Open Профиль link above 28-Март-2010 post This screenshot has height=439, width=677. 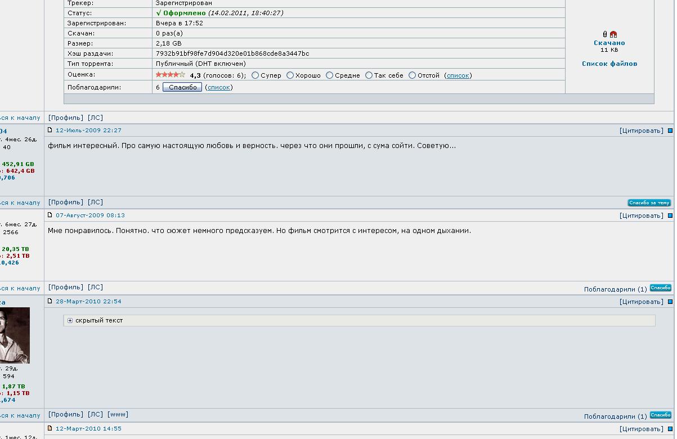(x=66, y=287)
